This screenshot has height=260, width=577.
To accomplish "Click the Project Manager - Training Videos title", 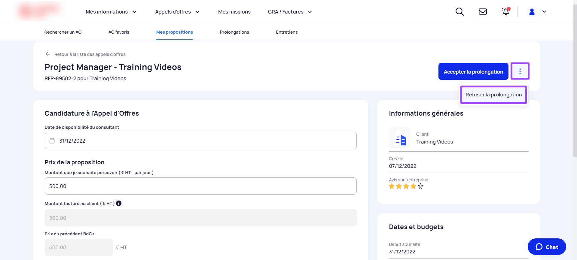I will coord(113,67).
